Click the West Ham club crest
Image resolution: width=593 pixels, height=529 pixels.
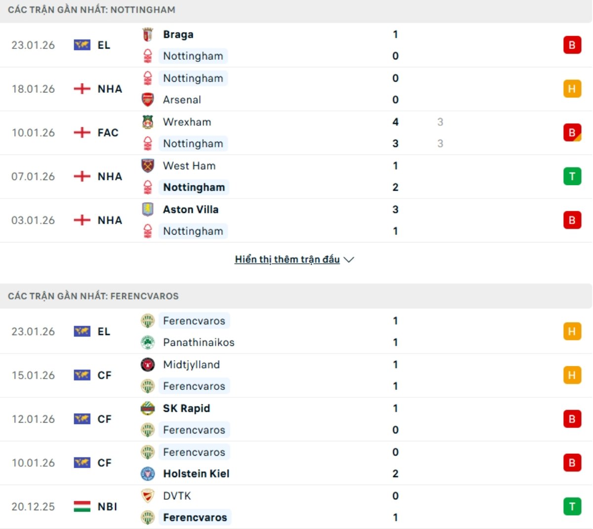click(x=147, y=166)
